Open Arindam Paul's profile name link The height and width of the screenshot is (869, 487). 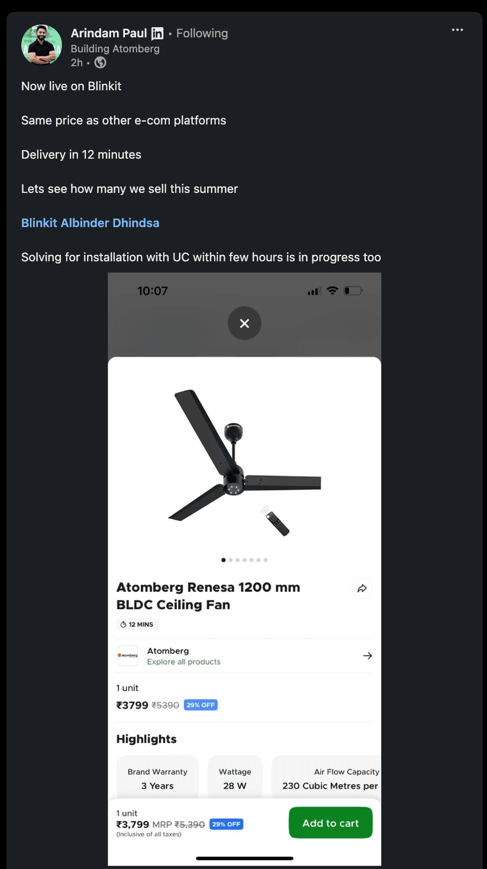[x=109, y=33]
